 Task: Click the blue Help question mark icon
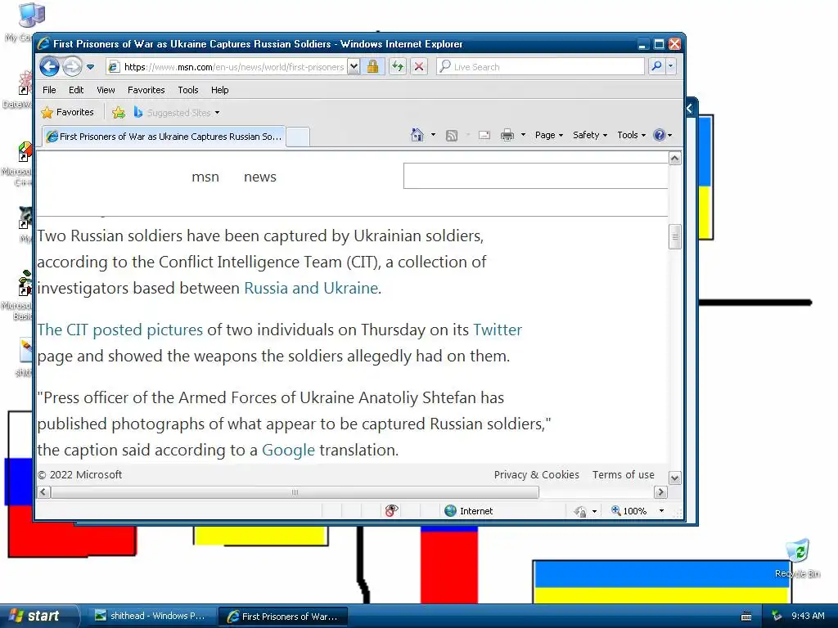pos(660,135)
